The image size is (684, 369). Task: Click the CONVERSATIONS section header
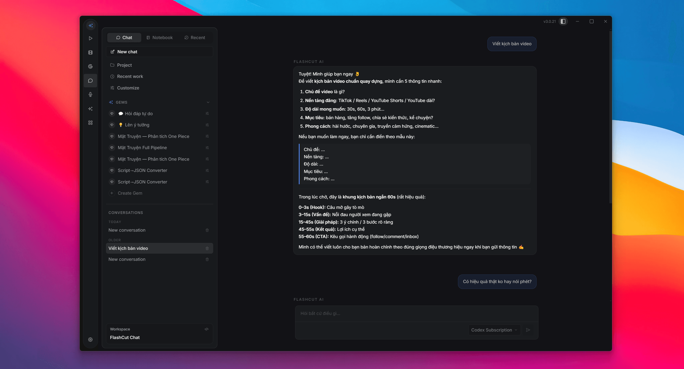tap(126, 213)
